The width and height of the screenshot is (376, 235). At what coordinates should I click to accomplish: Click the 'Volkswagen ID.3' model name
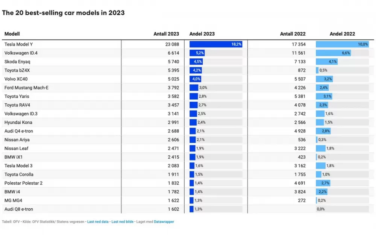pos(21,114)
